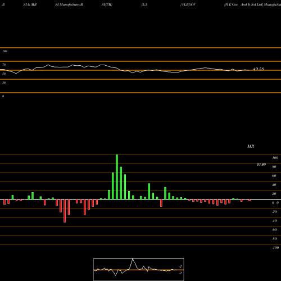This screenshot has height=281, width=281.
Task: Click the -100 label on MR axis
Action: (x=275, y=248)
